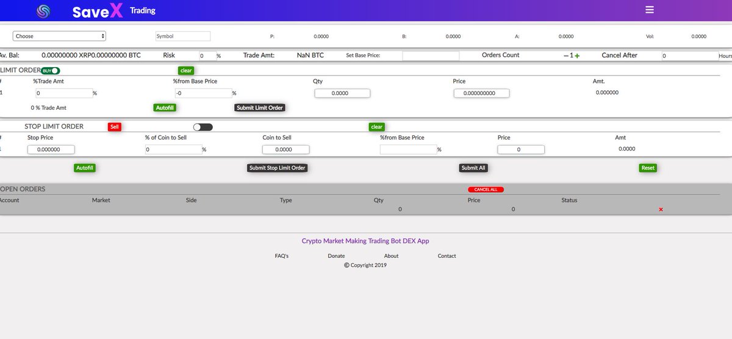This screenshot has width=732, height=339.
Task: Click the STOP LIMIT ORDER heading
Action: 54,127
